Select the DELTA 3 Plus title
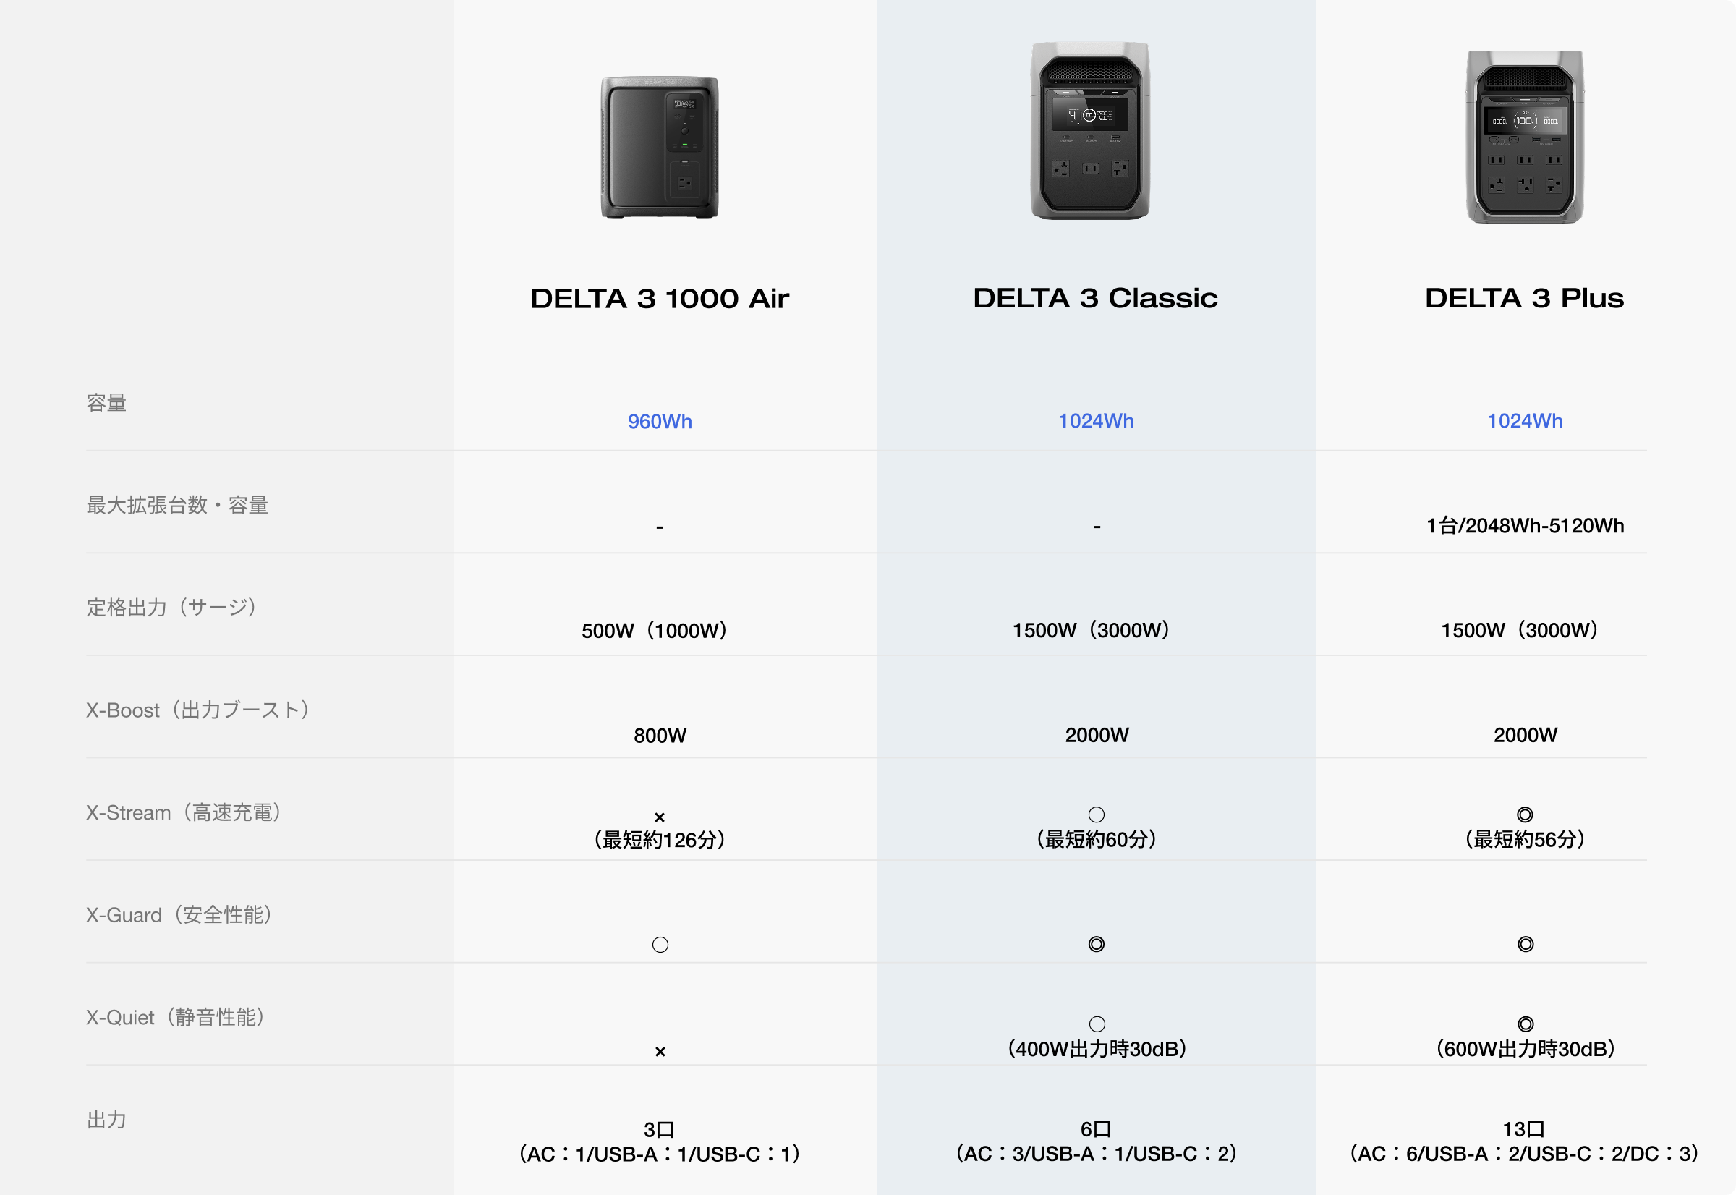 click(x=1524, y=298)
